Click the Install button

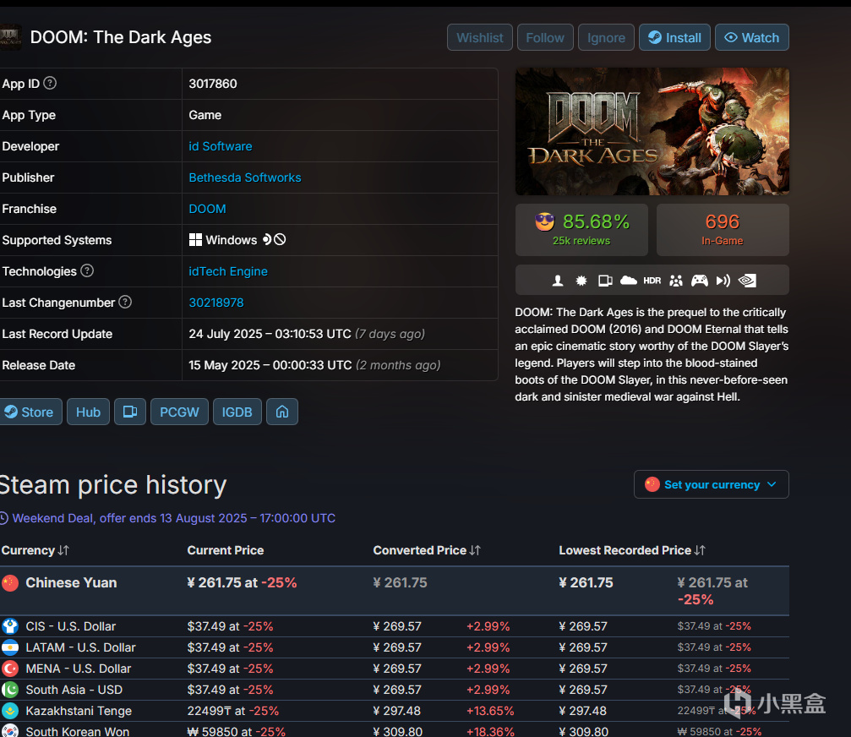(x=674, y=37)
